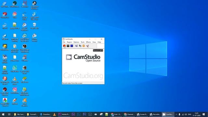The width and height of the screenshot is (208, 117).
Task: Switch to the Xvid Chrome window in taskbar
Action: (116, 114)
